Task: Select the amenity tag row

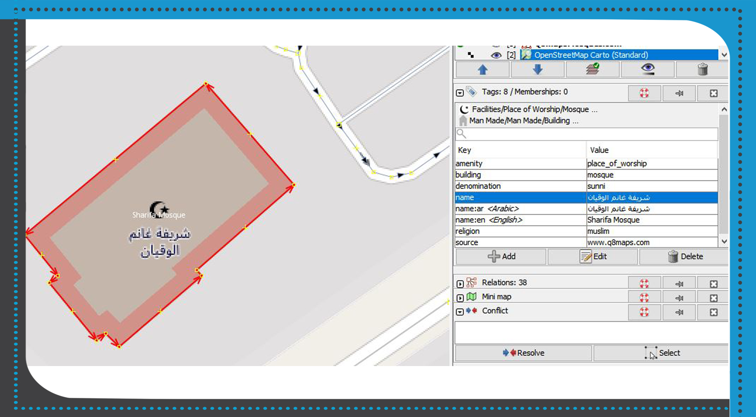Action: (587, 163)
